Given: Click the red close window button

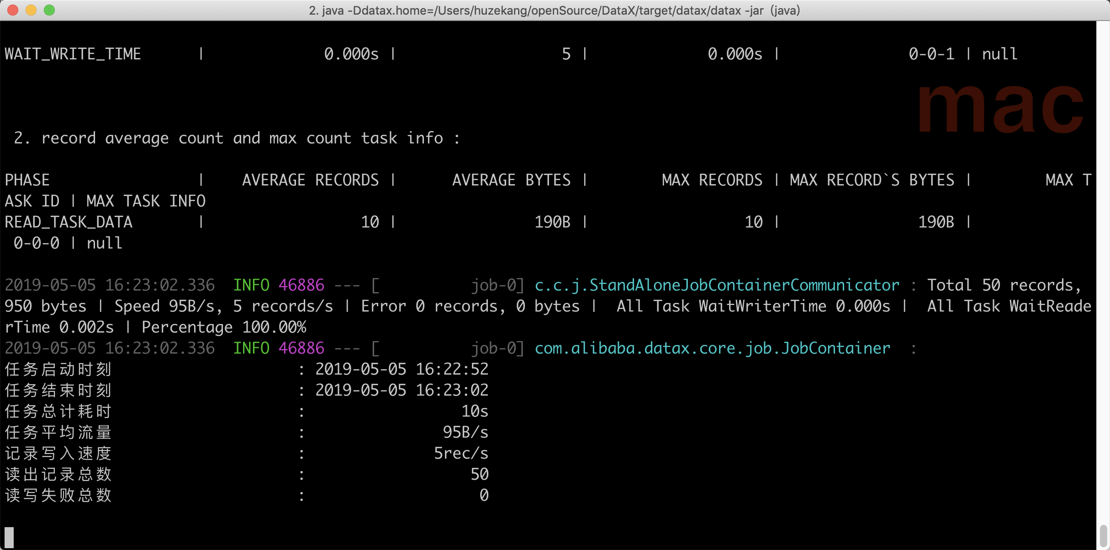Looking at the screenshot, I should [x=13, y=10].
